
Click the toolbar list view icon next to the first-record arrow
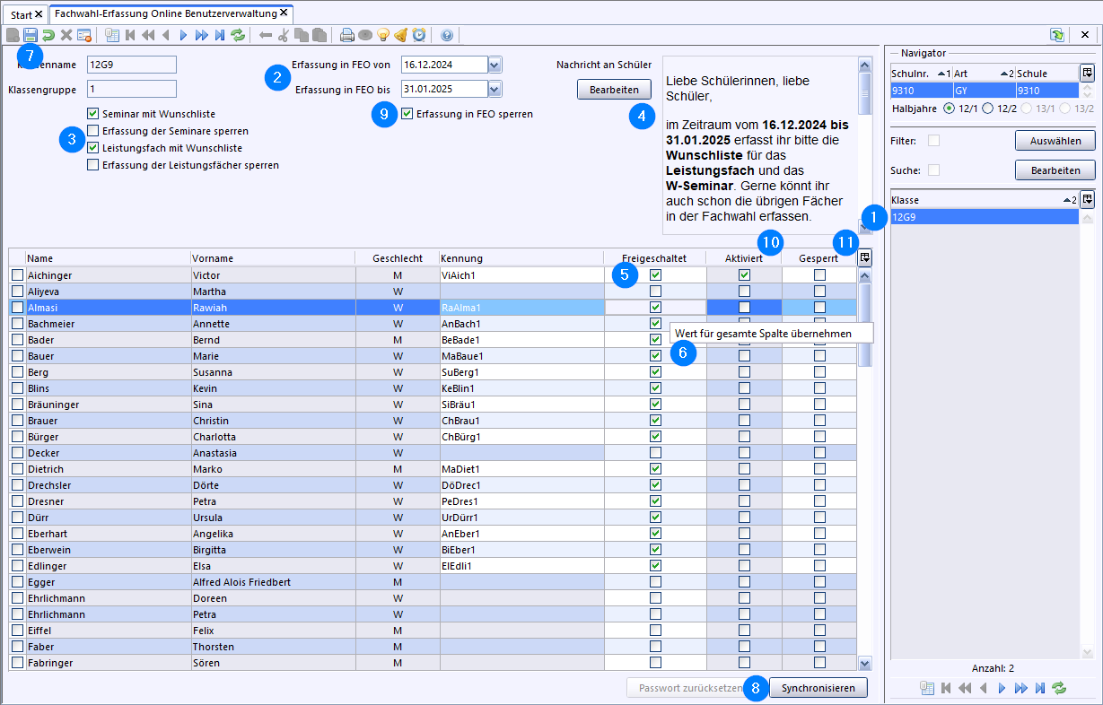pyautogui.click(x=112, y=36)
